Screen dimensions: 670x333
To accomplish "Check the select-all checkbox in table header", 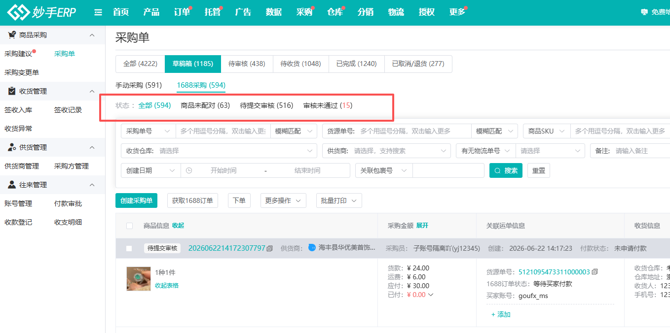I will (x=129, y=226).
